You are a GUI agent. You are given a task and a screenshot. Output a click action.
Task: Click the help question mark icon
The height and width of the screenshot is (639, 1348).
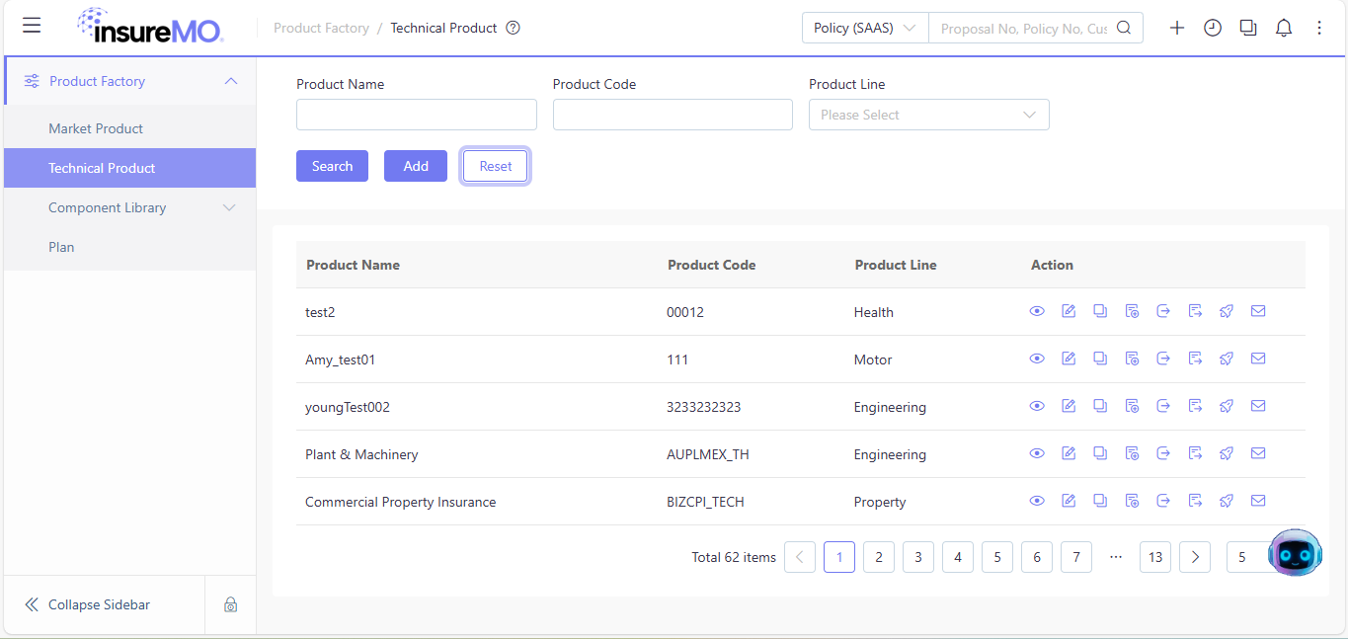pos(513,28)
